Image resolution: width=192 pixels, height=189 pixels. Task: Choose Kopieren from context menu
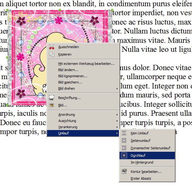[83, 54]
